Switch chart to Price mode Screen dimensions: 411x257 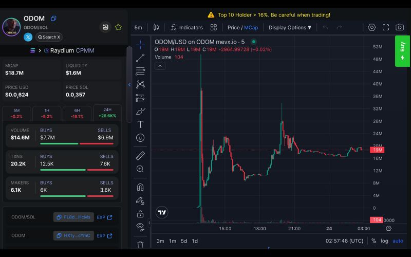pos(233,28)
